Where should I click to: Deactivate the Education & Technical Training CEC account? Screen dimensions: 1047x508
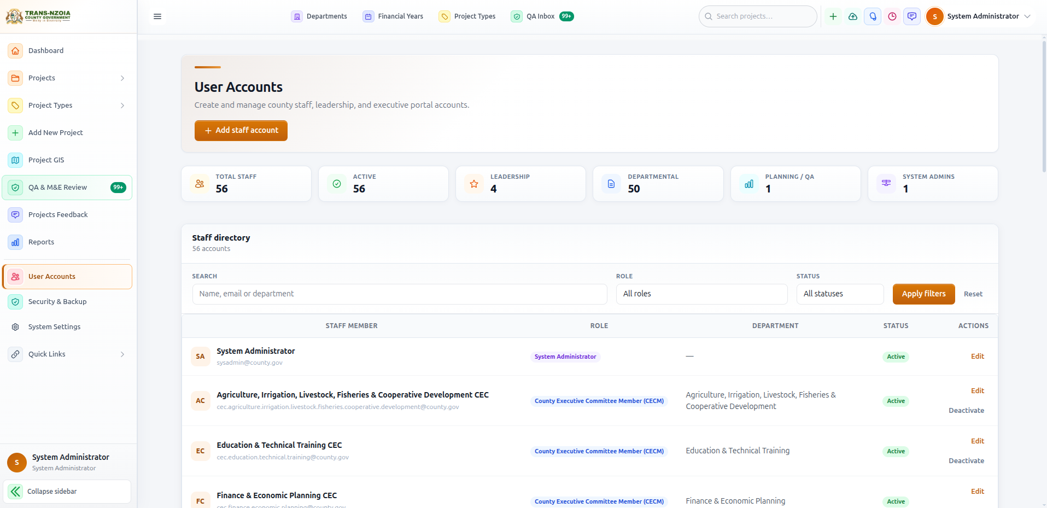(x=966, y=461)
